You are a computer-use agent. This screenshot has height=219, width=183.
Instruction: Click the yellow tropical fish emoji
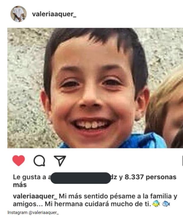pyautogui.click(x=156, y=204)
